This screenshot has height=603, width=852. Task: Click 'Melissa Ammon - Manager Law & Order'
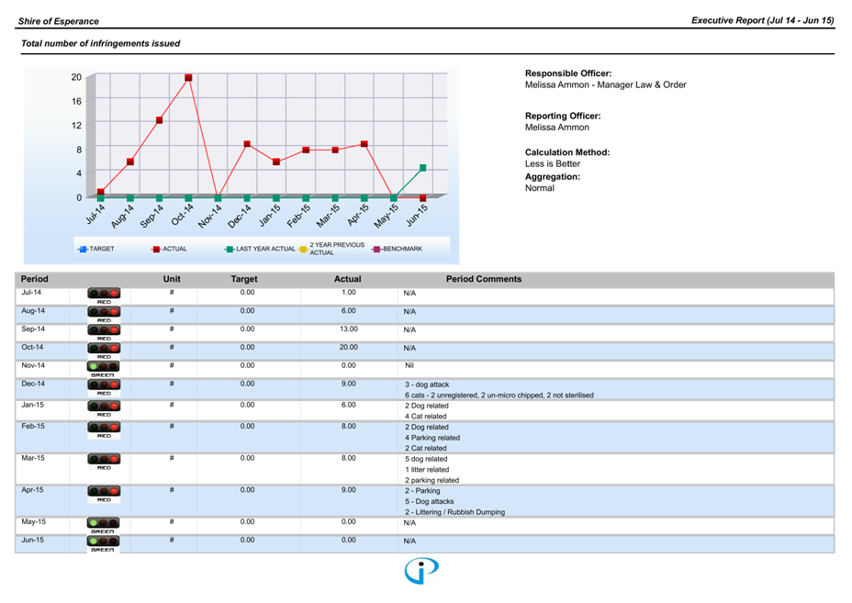coord(605,84)
